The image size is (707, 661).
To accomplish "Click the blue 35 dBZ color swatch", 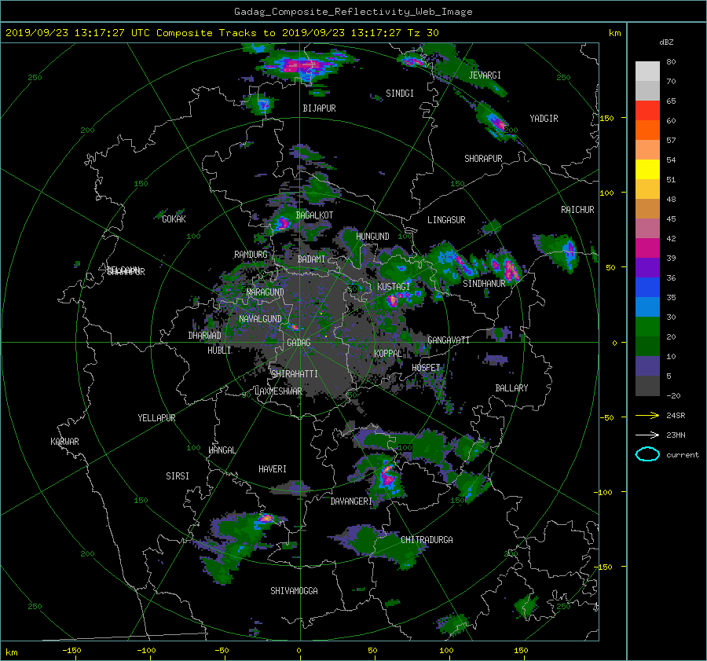I will pos(647,287).
